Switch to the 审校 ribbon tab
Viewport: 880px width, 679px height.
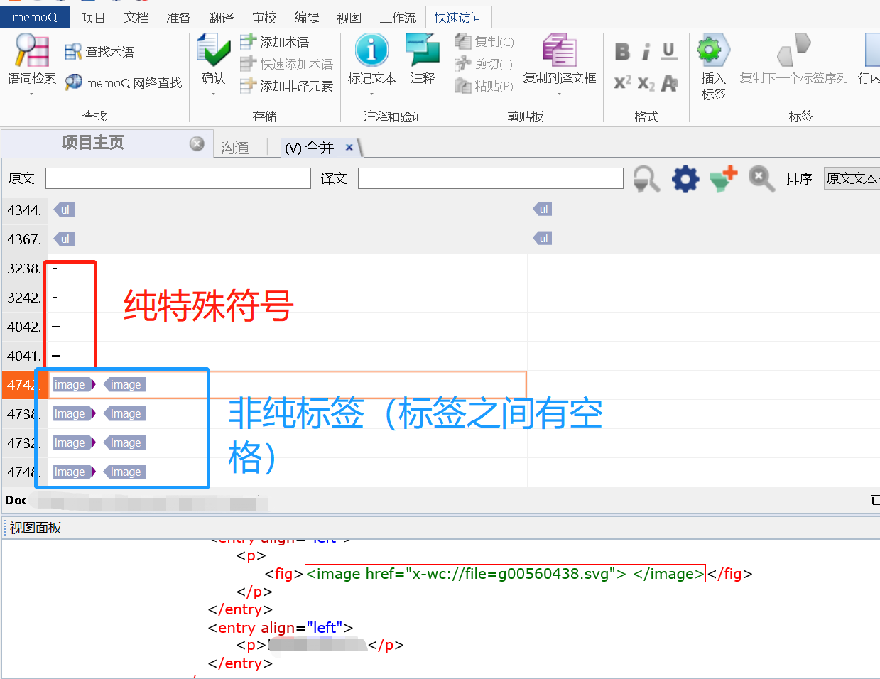pyautogui.click(x=264, y=18)
